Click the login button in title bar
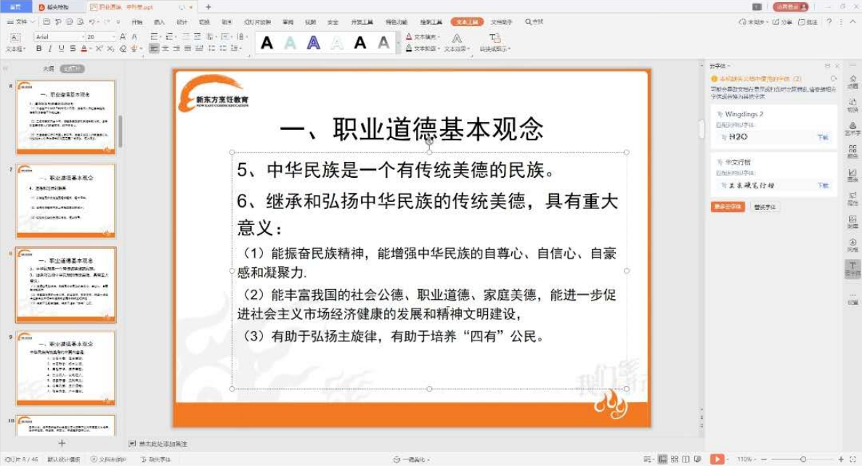Image resolution: width=862 pixels, height=466 pixels. (x=791, y=7)
